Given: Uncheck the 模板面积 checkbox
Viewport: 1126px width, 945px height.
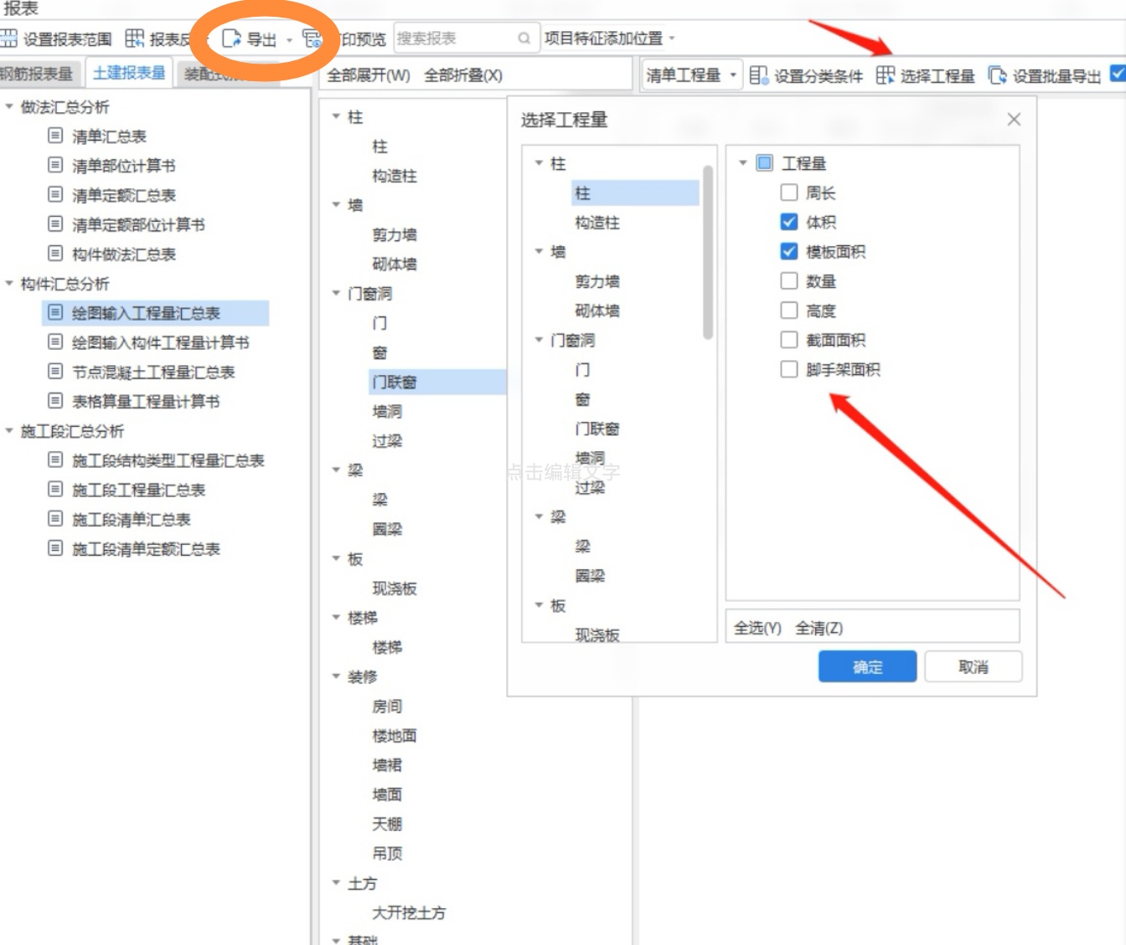Looking at the screenshot, I should [x=788, y=251].
